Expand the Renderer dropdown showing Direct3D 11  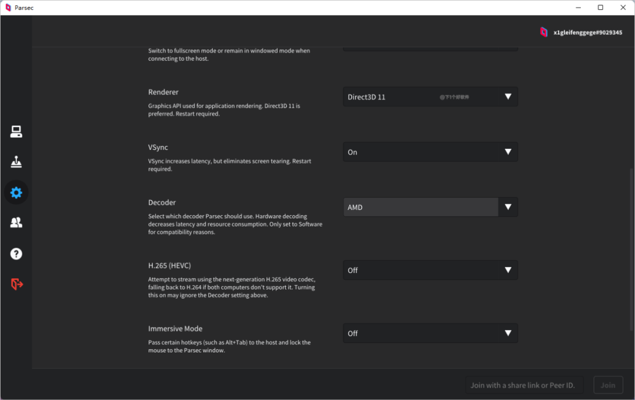pyautogui.click(x=430, y=97)
